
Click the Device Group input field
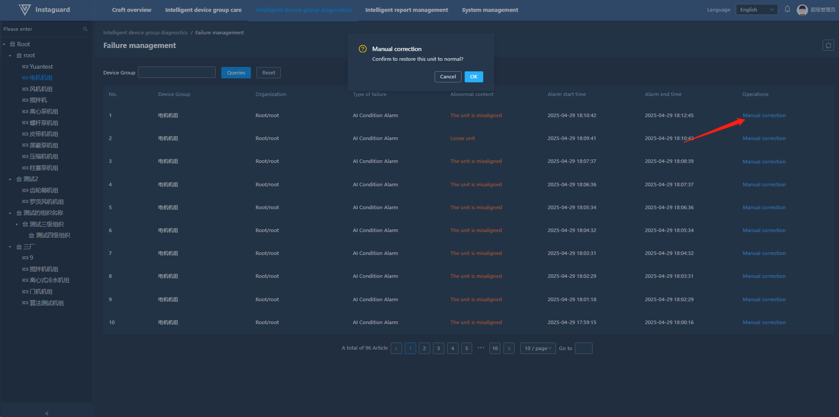pyautogui.click(x=176, y=73)
